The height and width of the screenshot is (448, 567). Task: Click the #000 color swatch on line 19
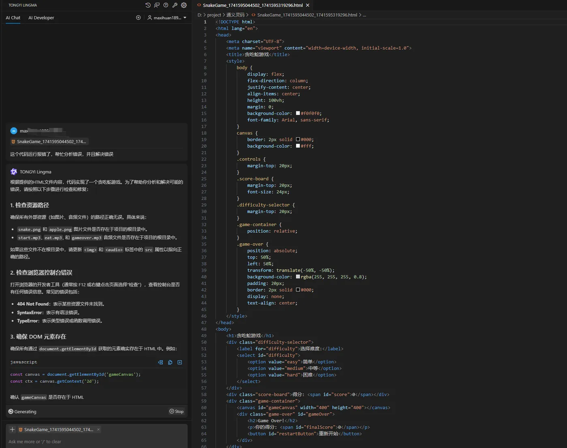(298, 140)
